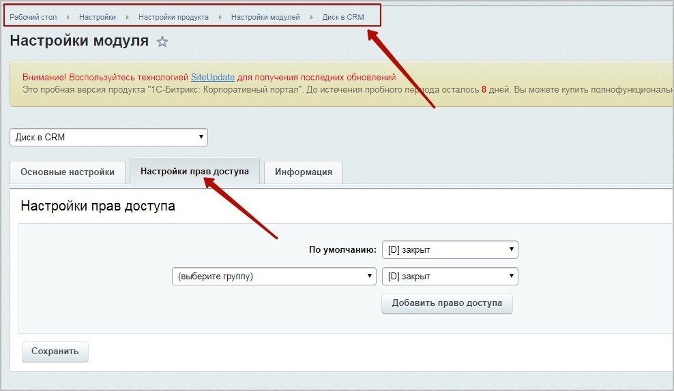Add page to favorites with star icon

coord(162,42)
